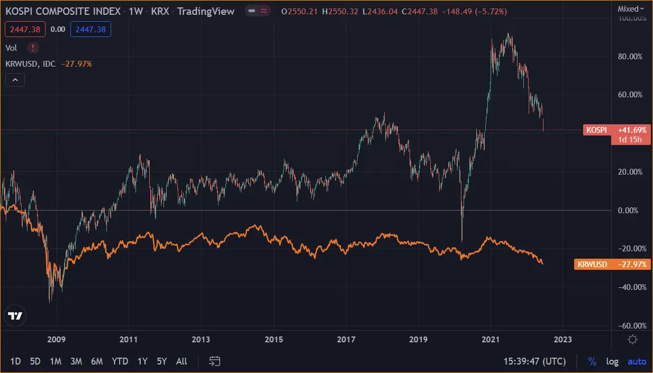Open the Mixed price scale dropdown
This screenshot has width=653, height=373.
coord(631,8)
